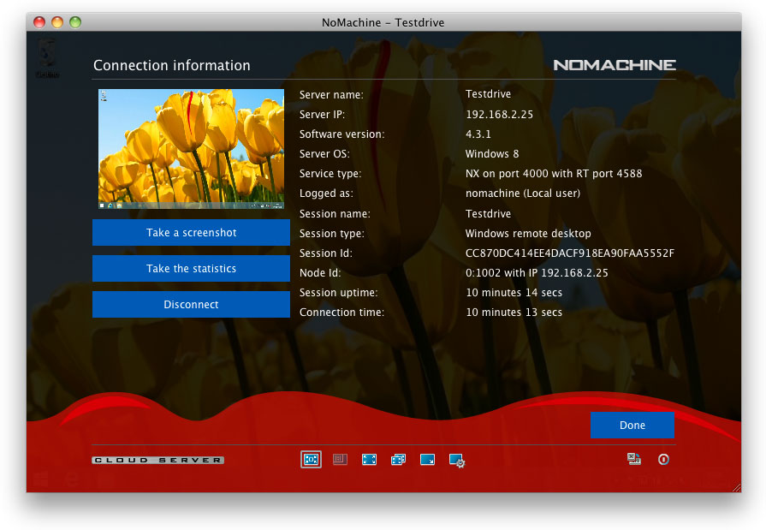766x530 pixels.
Task: Open display settings monitor-with-gear icon
Action: point(457,461)
